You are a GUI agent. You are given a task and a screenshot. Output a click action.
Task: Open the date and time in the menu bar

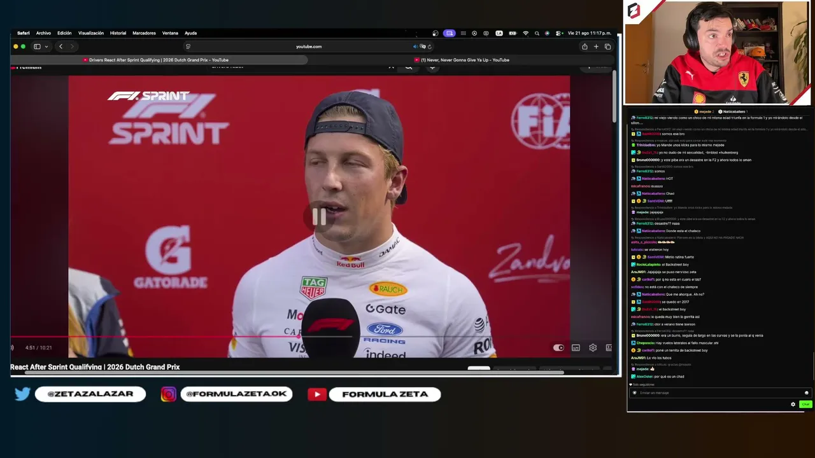pyautogui.click(x=589, y=33)
